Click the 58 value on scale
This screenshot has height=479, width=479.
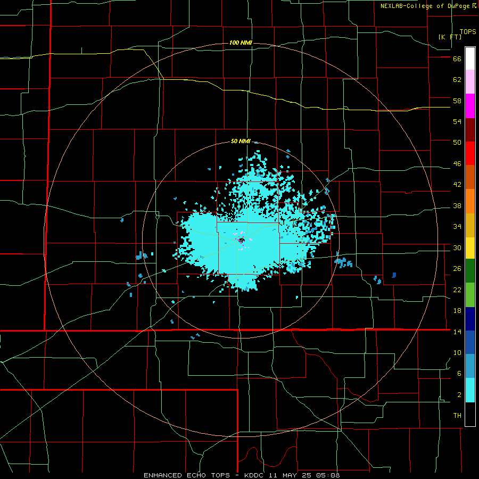click(x=457, y=101)
